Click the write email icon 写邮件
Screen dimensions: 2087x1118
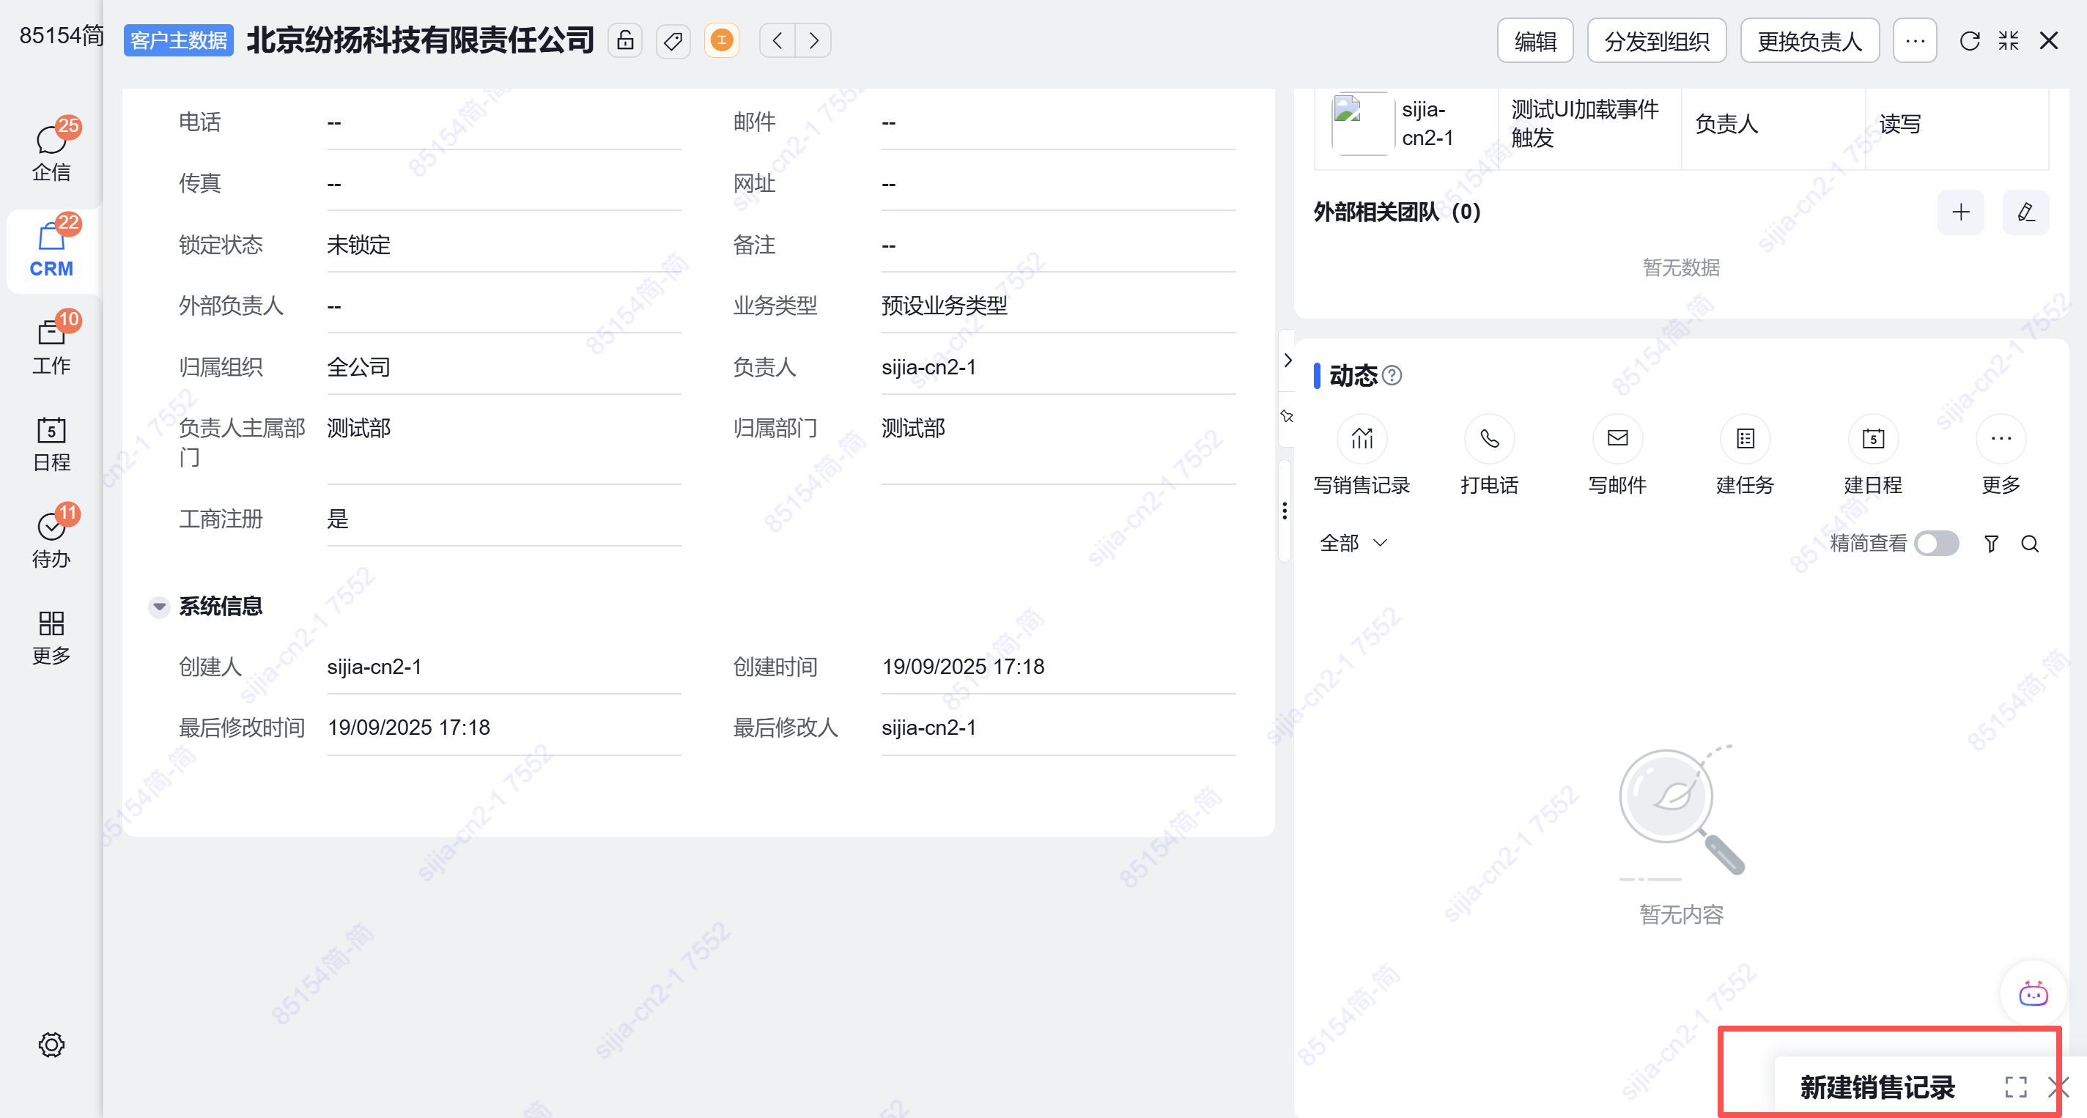(1617, 439)
